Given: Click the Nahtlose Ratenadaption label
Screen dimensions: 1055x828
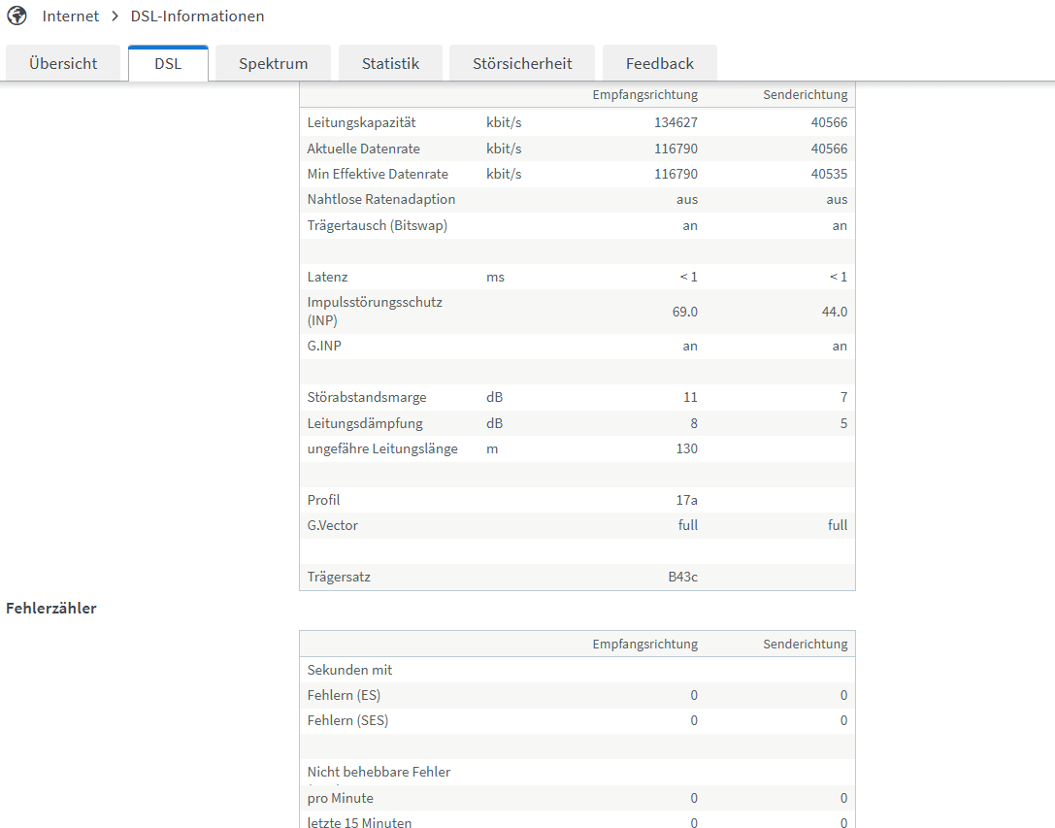Looking at the screenshot, I should 381,199.
